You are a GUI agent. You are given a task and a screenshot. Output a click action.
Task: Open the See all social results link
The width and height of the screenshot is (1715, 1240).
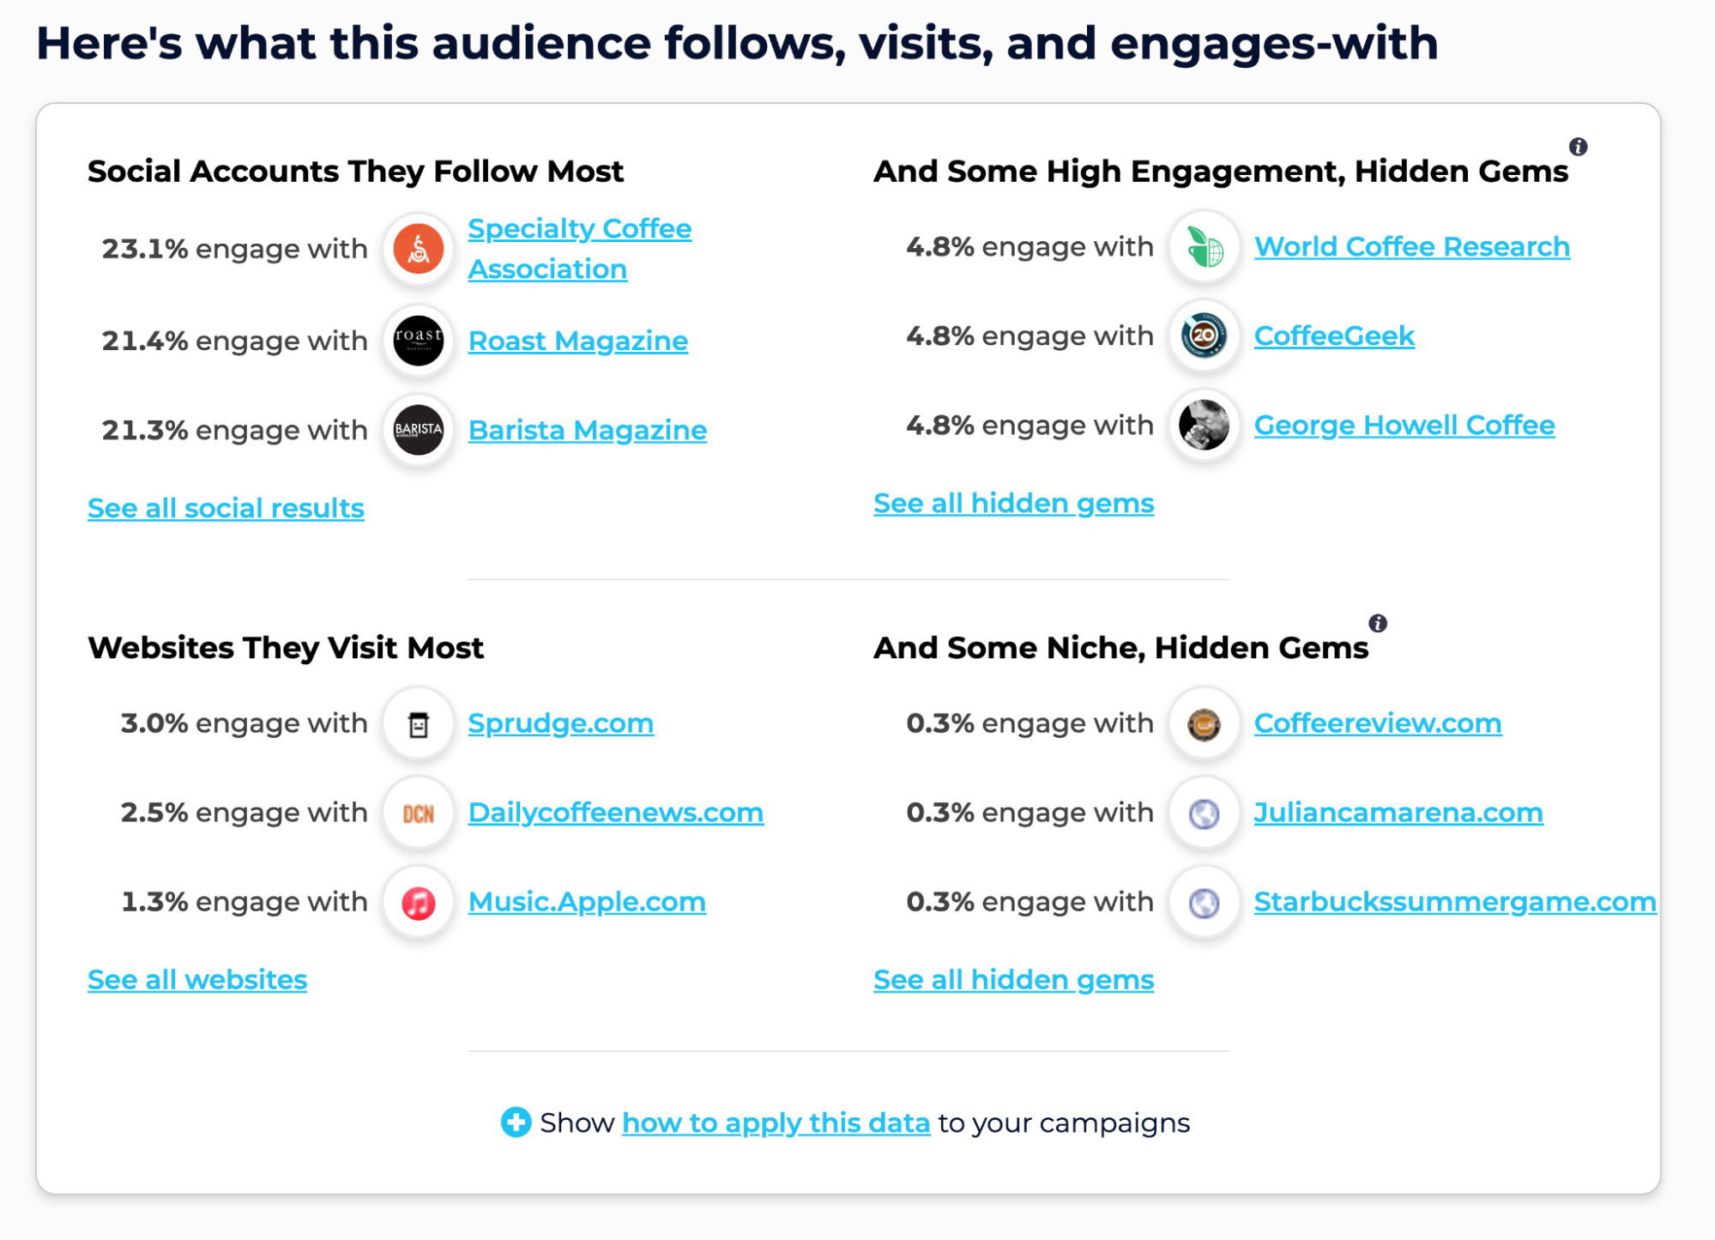tap(225, 508)
